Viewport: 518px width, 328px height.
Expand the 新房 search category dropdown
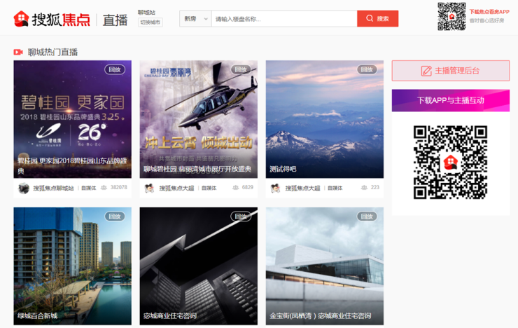pos(195,19)
